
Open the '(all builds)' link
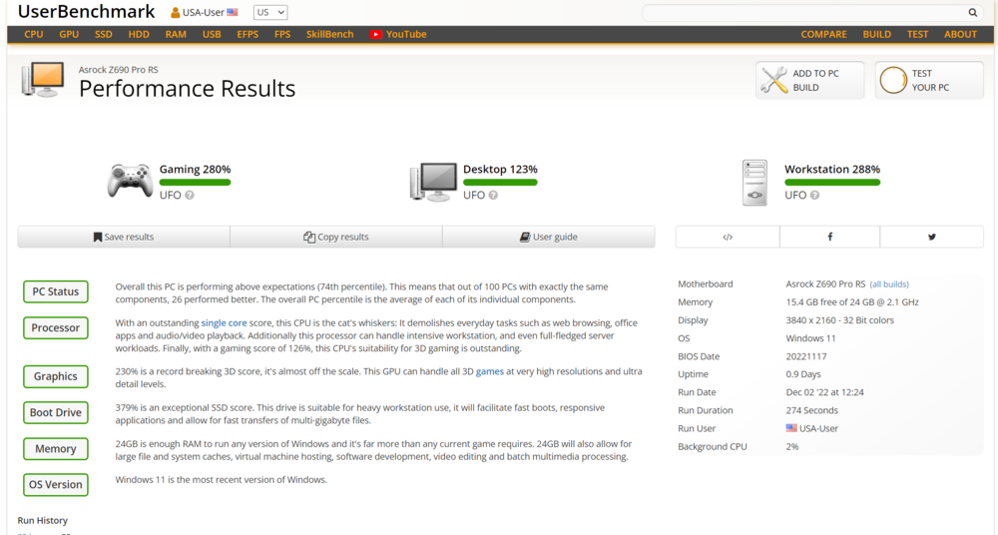coord(889,284)
